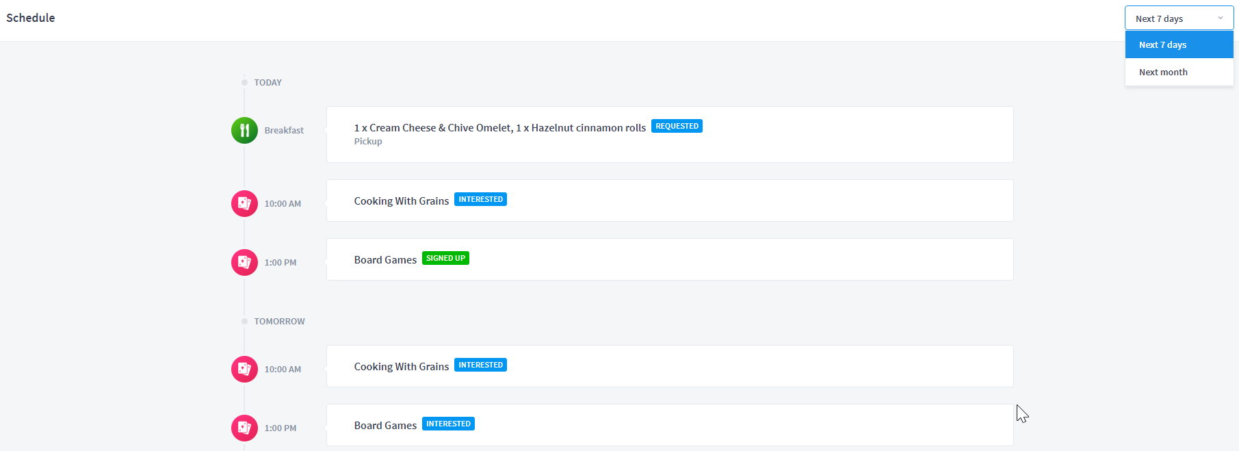1239x451 pixels.
Task: Click today's 10:00 AM time label
Action: tap(283, 203)
